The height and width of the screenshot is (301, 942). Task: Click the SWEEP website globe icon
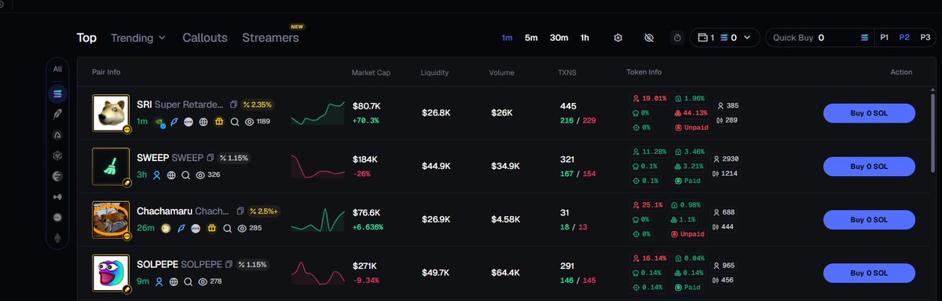(171, 174)
